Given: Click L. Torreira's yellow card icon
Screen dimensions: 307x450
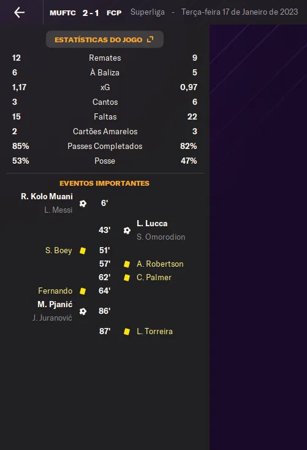Looking at the screenshot, I should (x=126, y=332).
